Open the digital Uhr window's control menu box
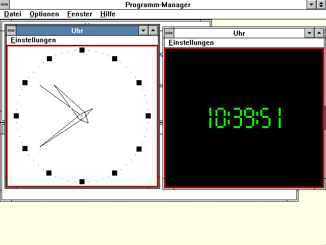Image resolution: width=326 pixels, height=245 pixels. [169, 33]
